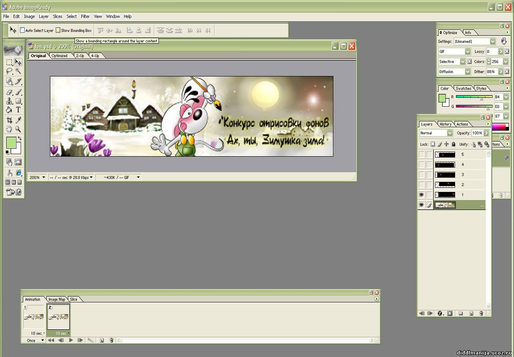Enable Auto Select Layer checkbox

click(x=23, y=30)
